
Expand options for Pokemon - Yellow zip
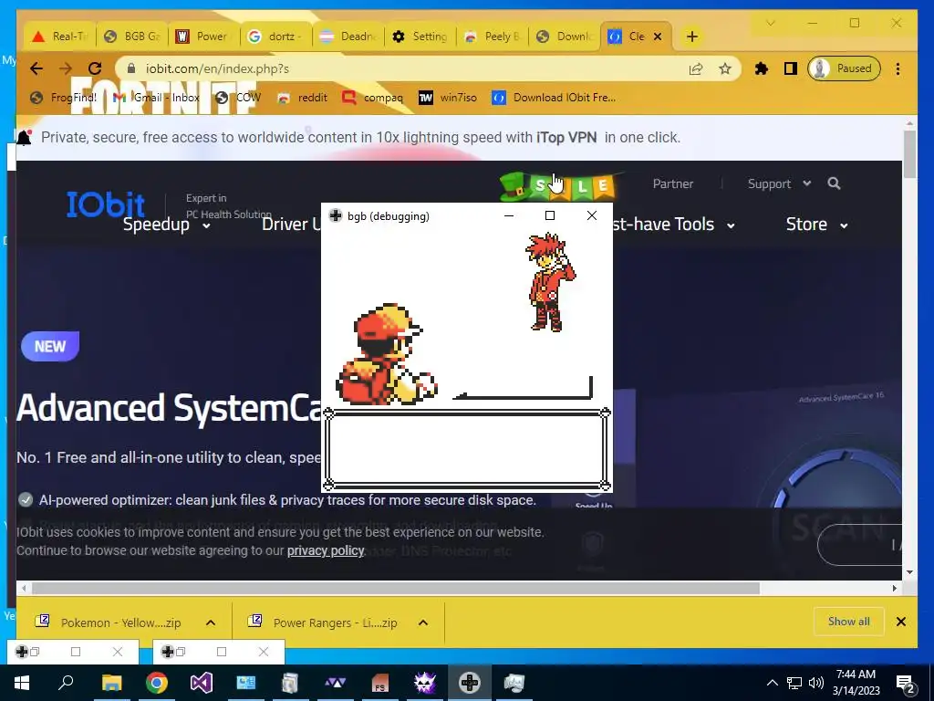tap(211, 623)
